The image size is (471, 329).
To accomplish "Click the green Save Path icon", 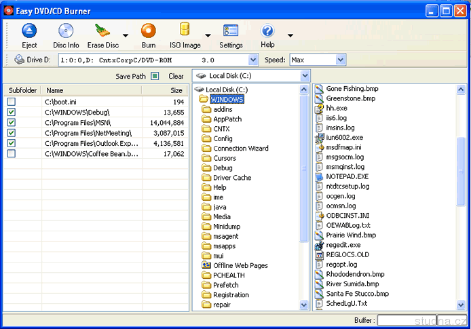I will (x=155, y=76).
